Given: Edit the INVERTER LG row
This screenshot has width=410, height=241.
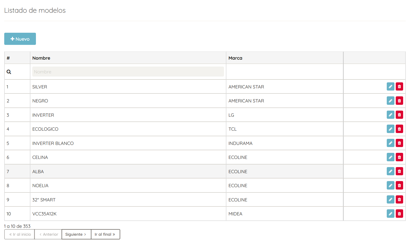Looking at the screenshot, I should pyautogui.click(x=390, y=115).
